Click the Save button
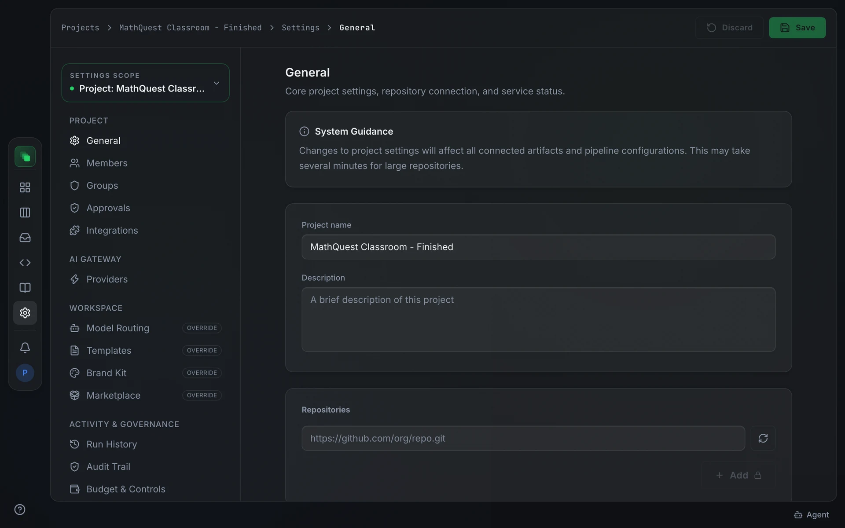 [797, 28]
